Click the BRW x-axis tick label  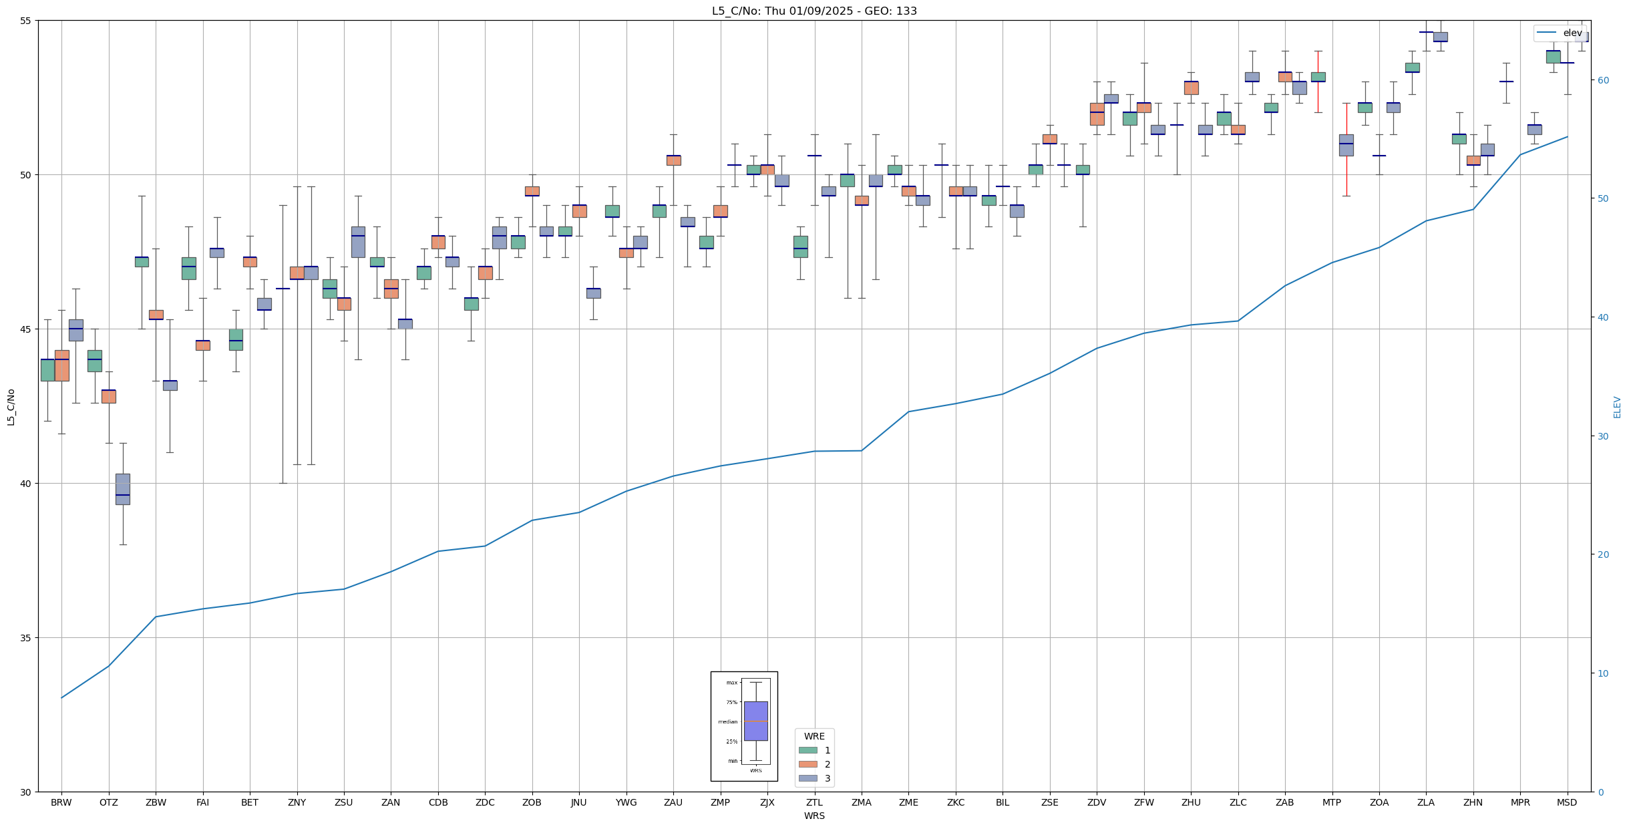pos(61,802)
